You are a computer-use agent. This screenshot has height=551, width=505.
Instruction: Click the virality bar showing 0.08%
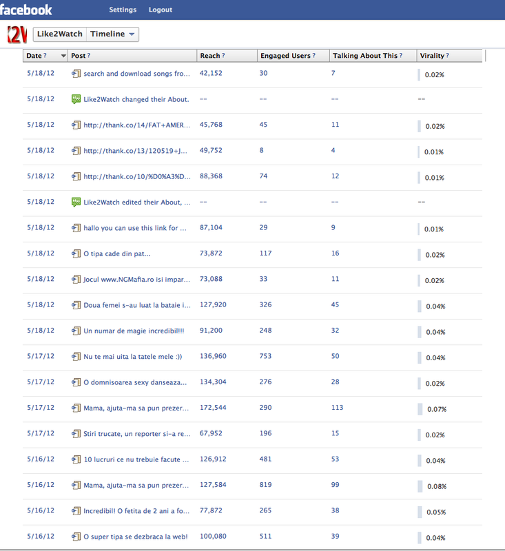[420, 486]
